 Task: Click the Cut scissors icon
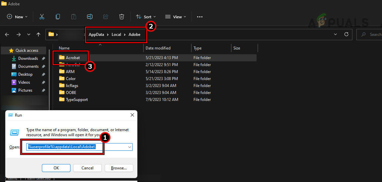point(42,17)
